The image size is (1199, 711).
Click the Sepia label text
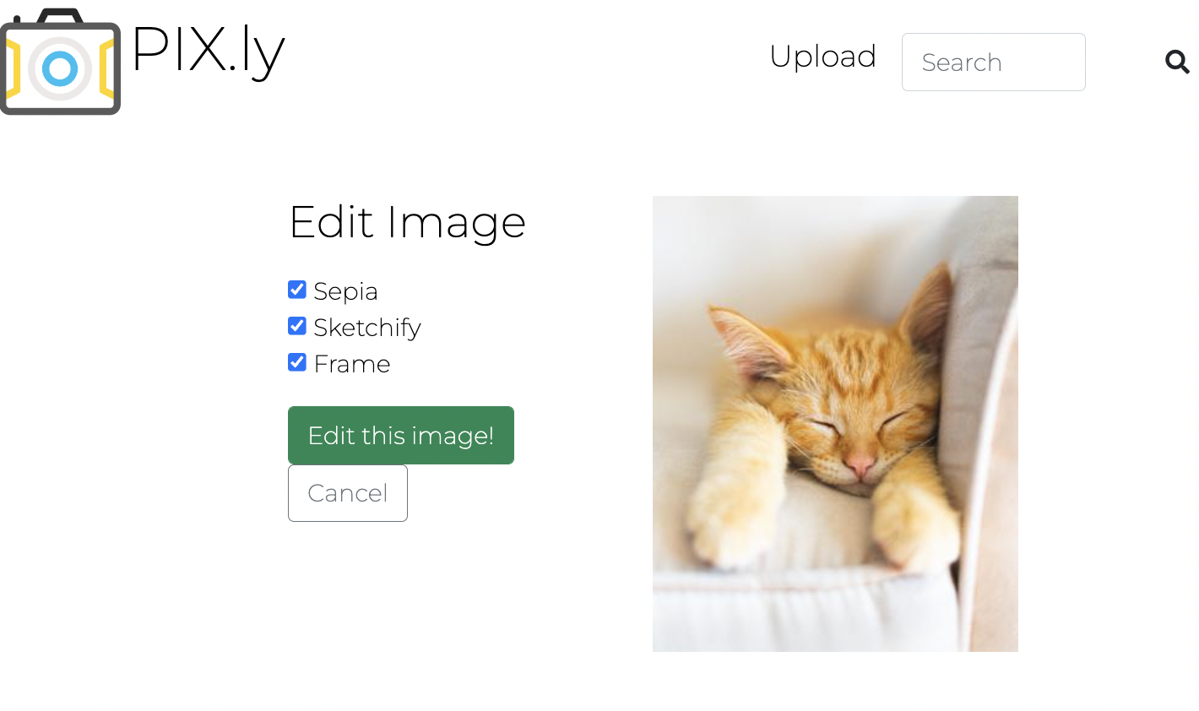(345, 290)
